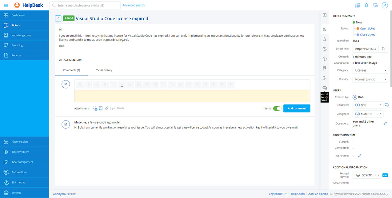Viewport: 392px width, 198px height.
Task: Open the Anonymous ticket link
Action: pos(65,194)
